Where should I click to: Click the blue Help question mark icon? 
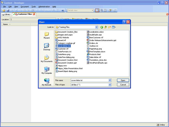pyautogui.click(x=63, y=11)
